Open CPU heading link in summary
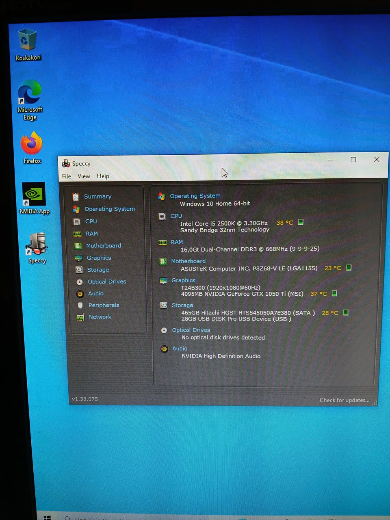Image resolution: width=390 pixels, height=520 pixels. 176,216
